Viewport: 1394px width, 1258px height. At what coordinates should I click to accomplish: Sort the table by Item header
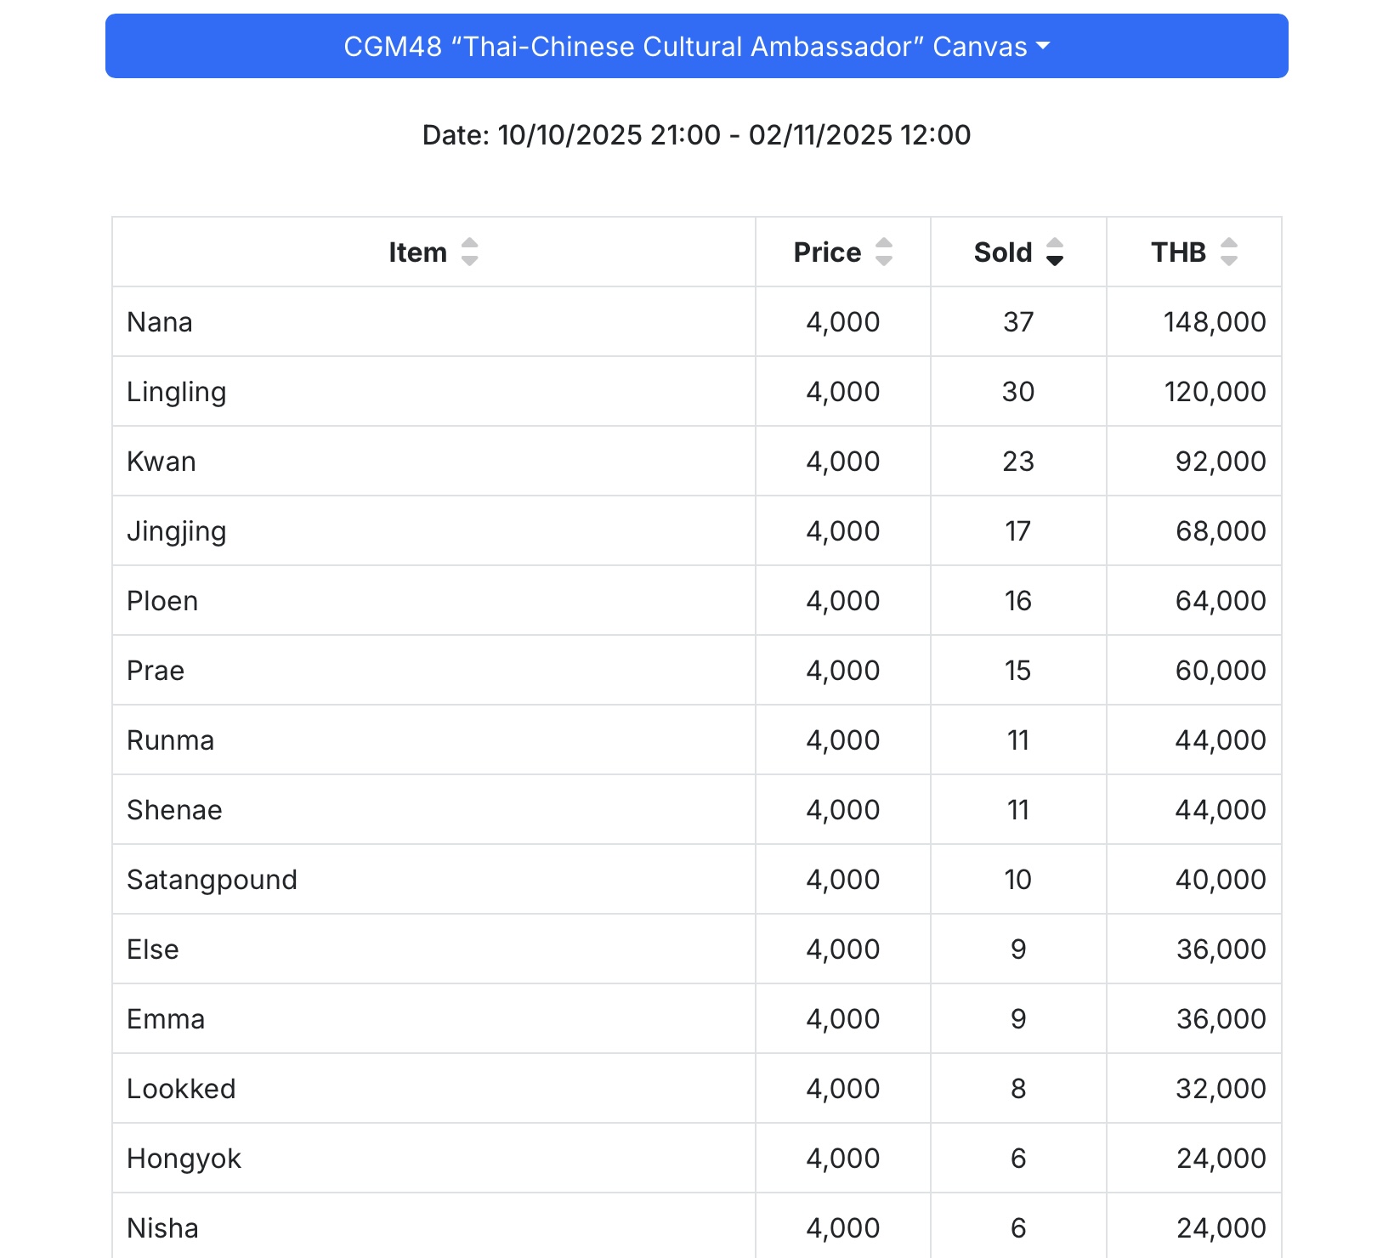pos(417,252)
